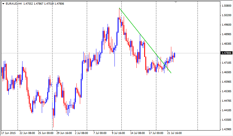The height and width of the screenshot is (136, 233).
Task: Open the chart menu triangle beside EURAUD
Action: click(x=3, y=4)
